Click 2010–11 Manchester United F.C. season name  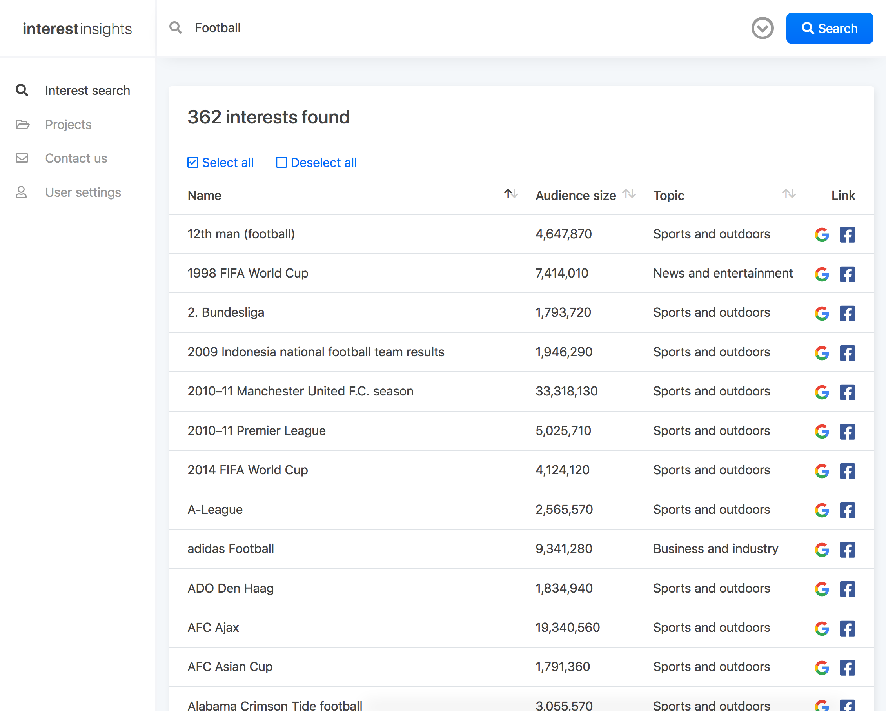(300, 392)
